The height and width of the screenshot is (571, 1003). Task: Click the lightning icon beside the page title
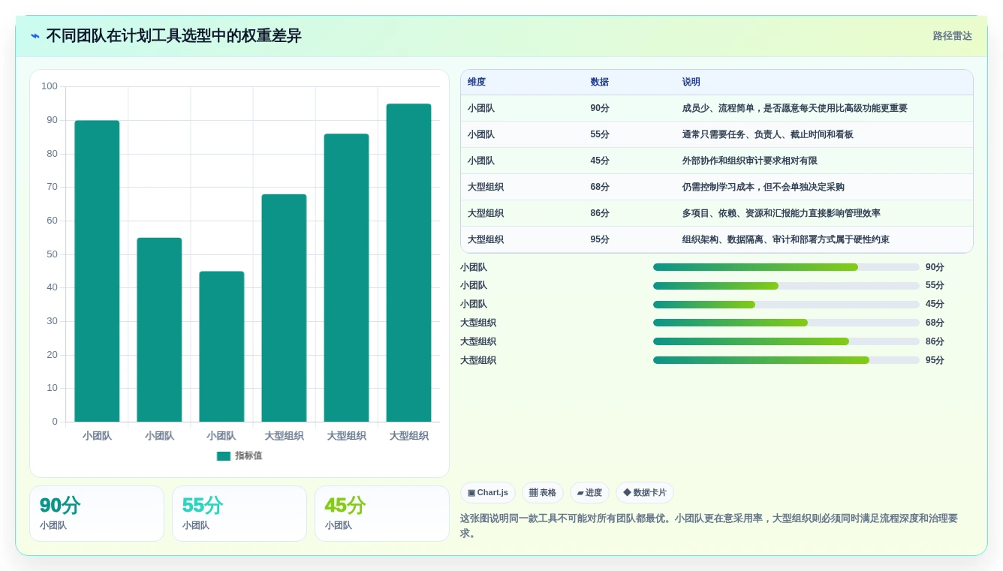point(35,36)
